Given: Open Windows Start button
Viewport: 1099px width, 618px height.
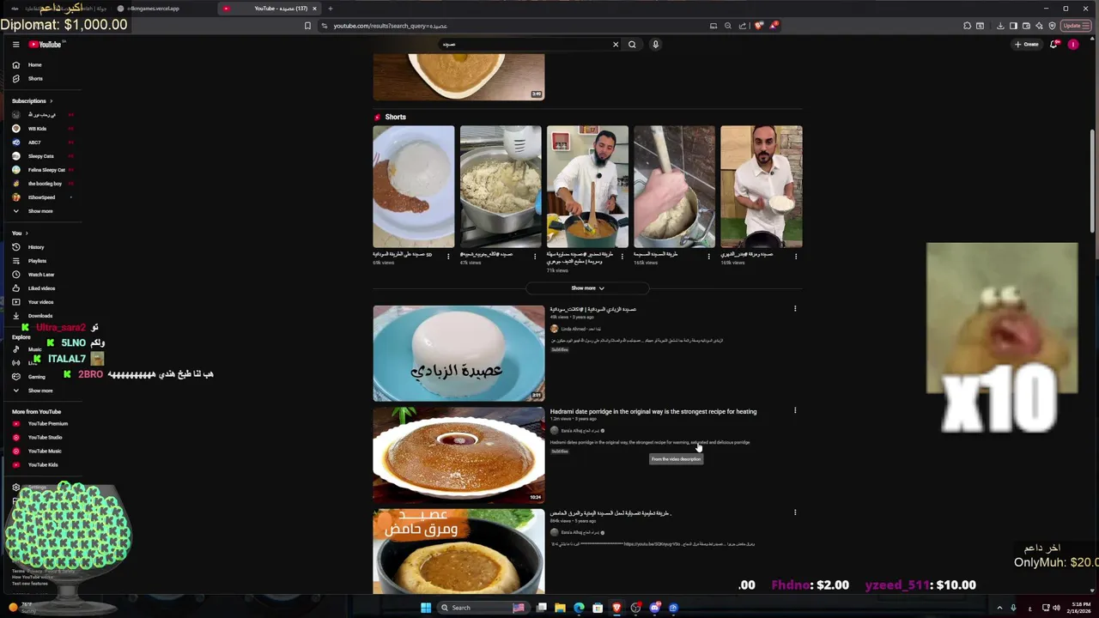Looking at the screenshot, I should pos(426,608).
